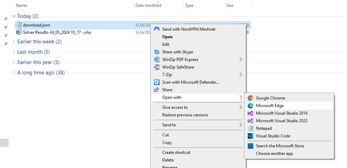Select Choose another app option

(275, 154)
